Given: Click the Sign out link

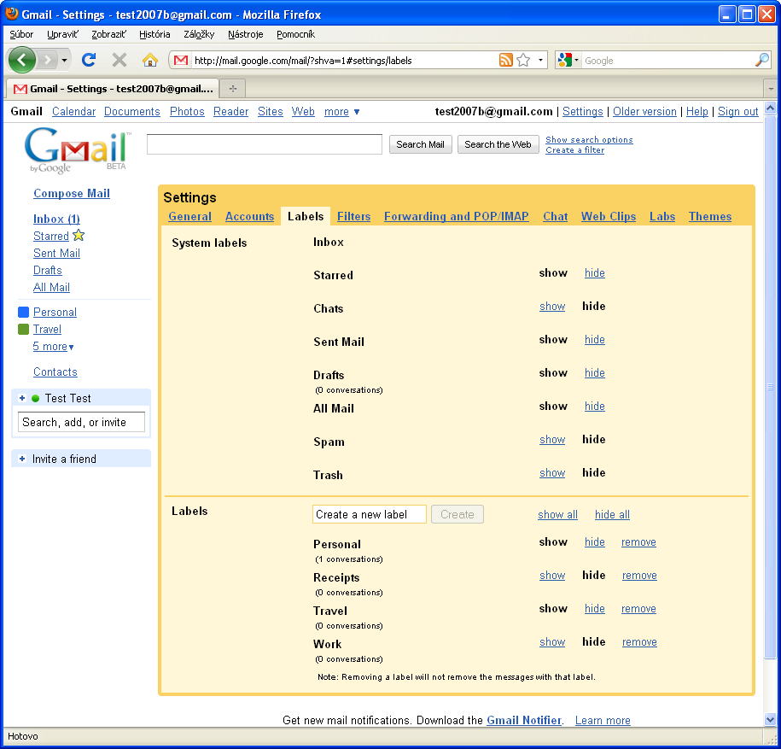Looking at the screenshot, I should (738, 112).
